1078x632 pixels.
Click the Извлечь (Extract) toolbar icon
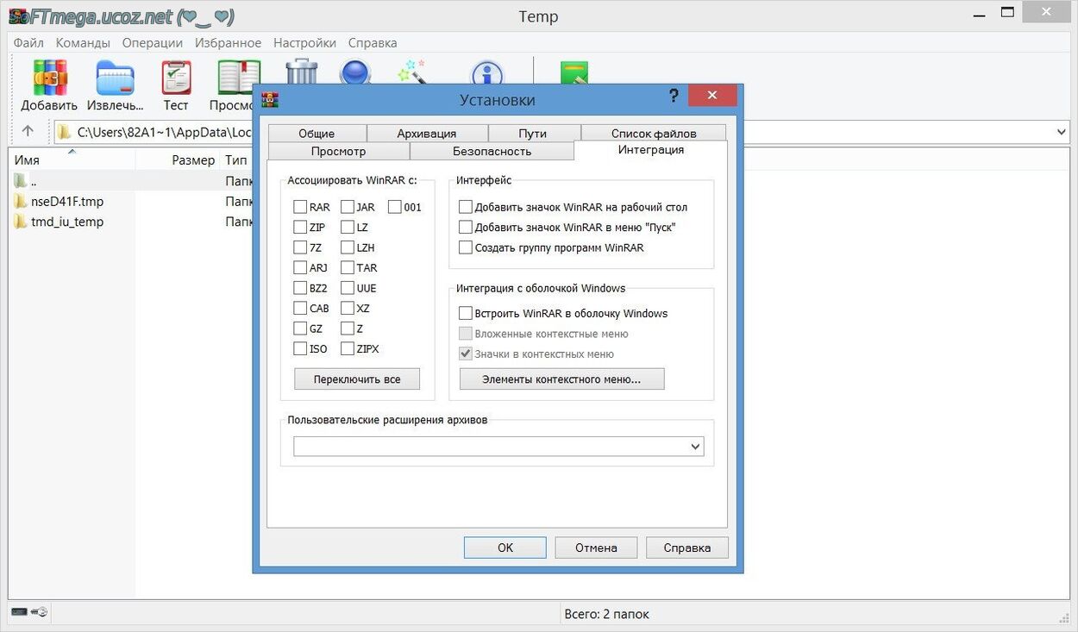pos(115,79)
